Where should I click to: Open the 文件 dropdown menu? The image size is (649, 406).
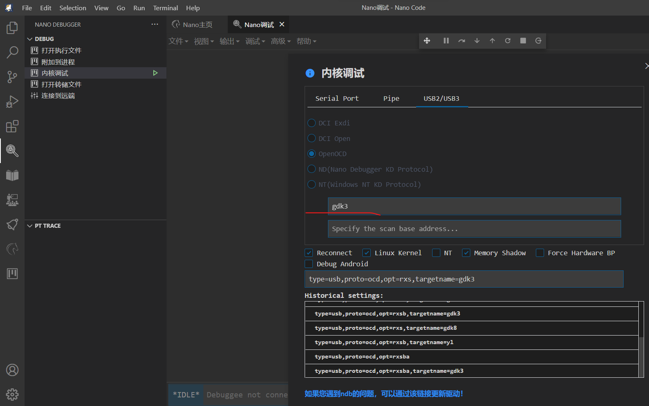point(178,41)
